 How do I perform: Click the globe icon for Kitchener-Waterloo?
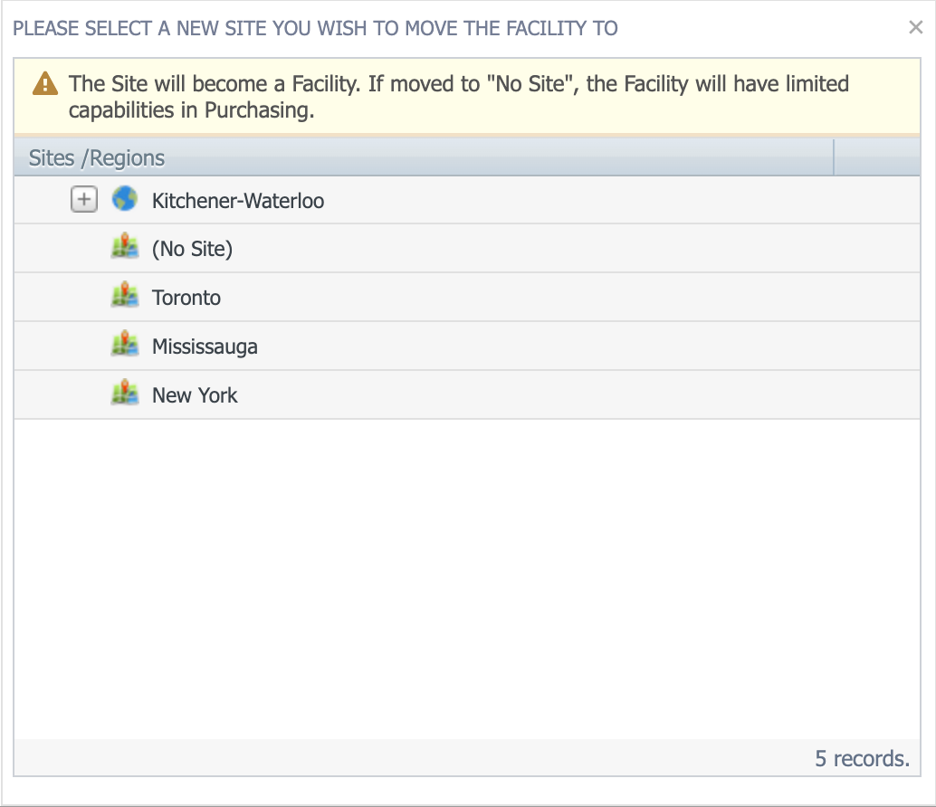pos(124,199)
